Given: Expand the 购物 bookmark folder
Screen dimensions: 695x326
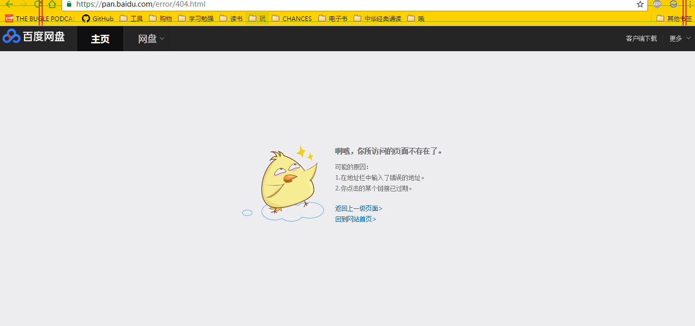Looking at the screenshot, I should point(161,18).
